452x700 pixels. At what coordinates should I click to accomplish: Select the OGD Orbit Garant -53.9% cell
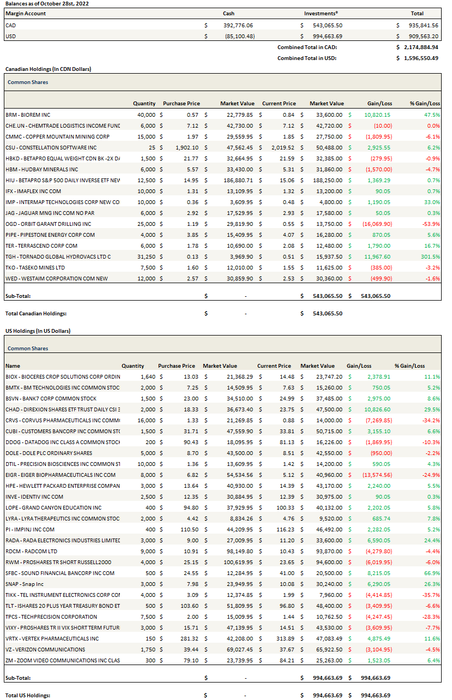pyautogui.click(x=429, y=224)
